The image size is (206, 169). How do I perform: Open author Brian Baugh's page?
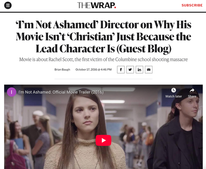pyautogui.click(x=62, y=69)
